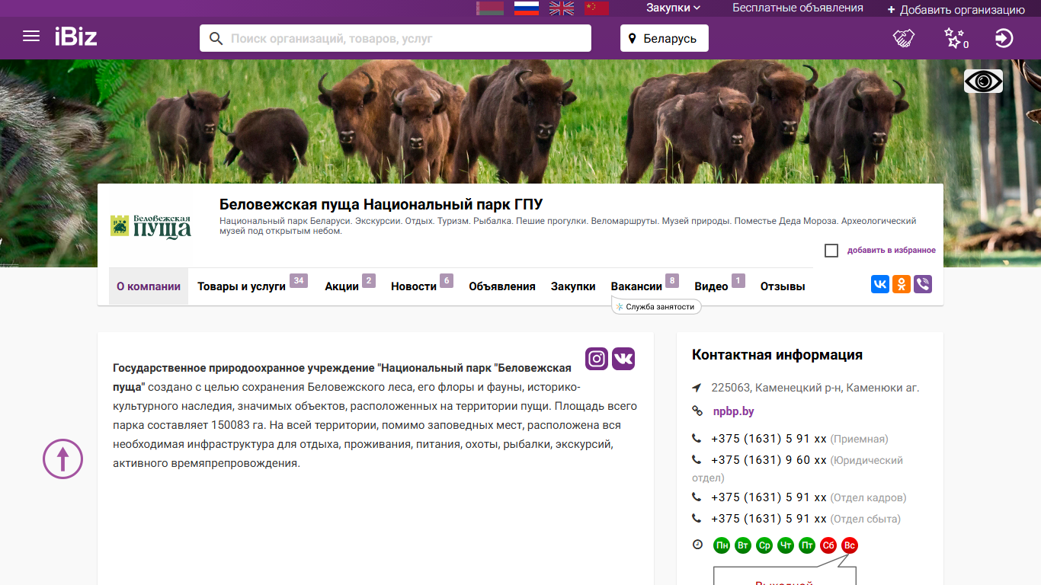Viewport: 1041px width, 585px height.
Task: Open the company Instagram icon
Action: click(x=597, y=359)
